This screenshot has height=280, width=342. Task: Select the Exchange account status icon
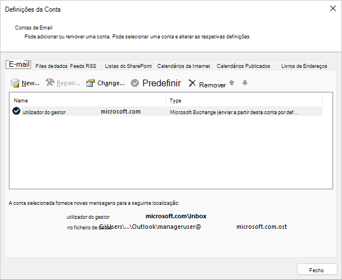pyautogui.click(x=16, y=111)
